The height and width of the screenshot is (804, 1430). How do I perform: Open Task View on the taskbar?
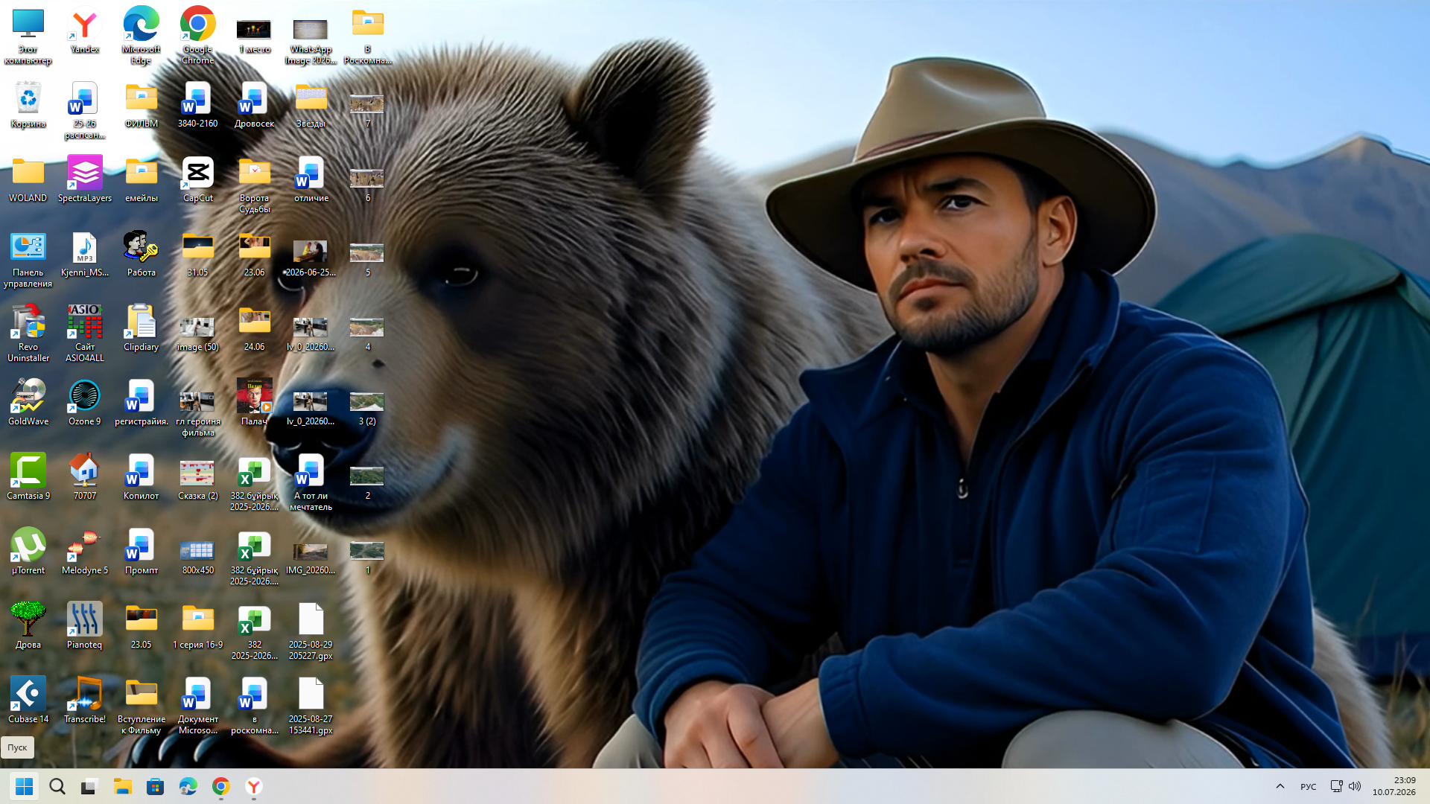(89, 786)
